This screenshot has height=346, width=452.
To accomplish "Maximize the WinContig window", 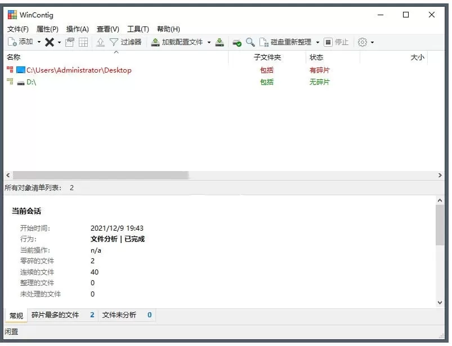I will (406, 15).
